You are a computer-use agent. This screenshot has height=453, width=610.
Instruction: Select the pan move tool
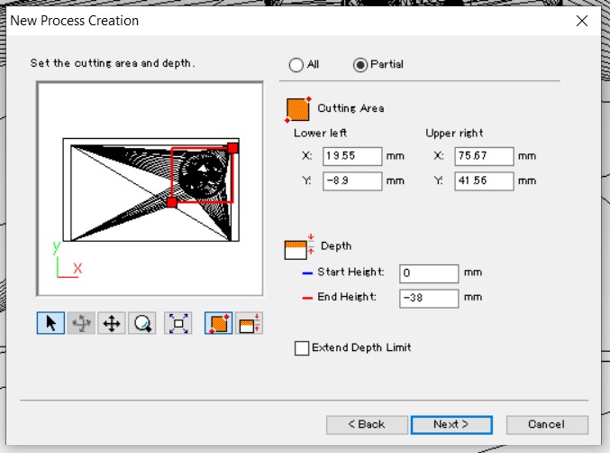pyautogui.click(x=112, y=323)
